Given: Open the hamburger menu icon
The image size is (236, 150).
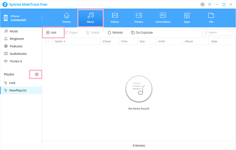Looking at the screenshot, I should tap(209, 4).
